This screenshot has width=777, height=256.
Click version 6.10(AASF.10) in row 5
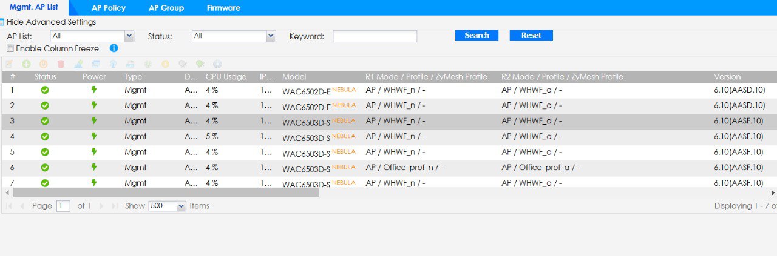tap(739, 152)
